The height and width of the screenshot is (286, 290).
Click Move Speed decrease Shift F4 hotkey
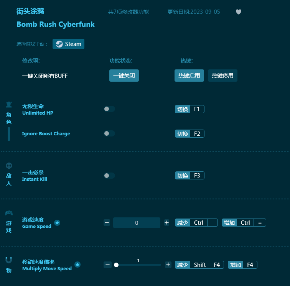(x=199, y=265)
